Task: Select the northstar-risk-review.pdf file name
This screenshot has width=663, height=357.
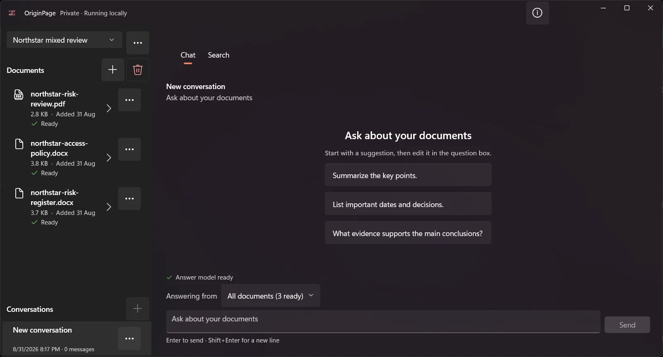Action: [x=54, y=99]
